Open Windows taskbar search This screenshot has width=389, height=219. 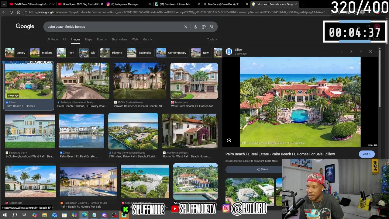[15, 215]
